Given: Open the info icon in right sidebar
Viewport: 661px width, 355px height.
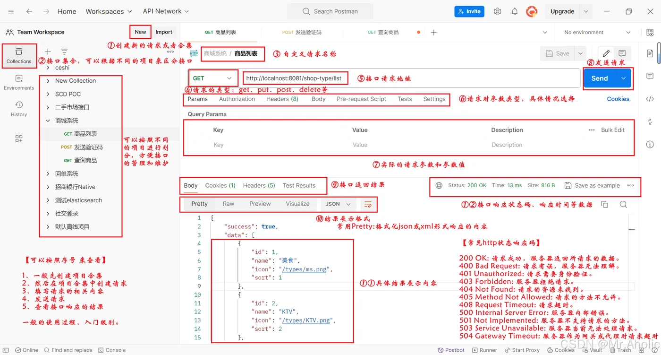Looking at the screenshot, I should [650, 144].
